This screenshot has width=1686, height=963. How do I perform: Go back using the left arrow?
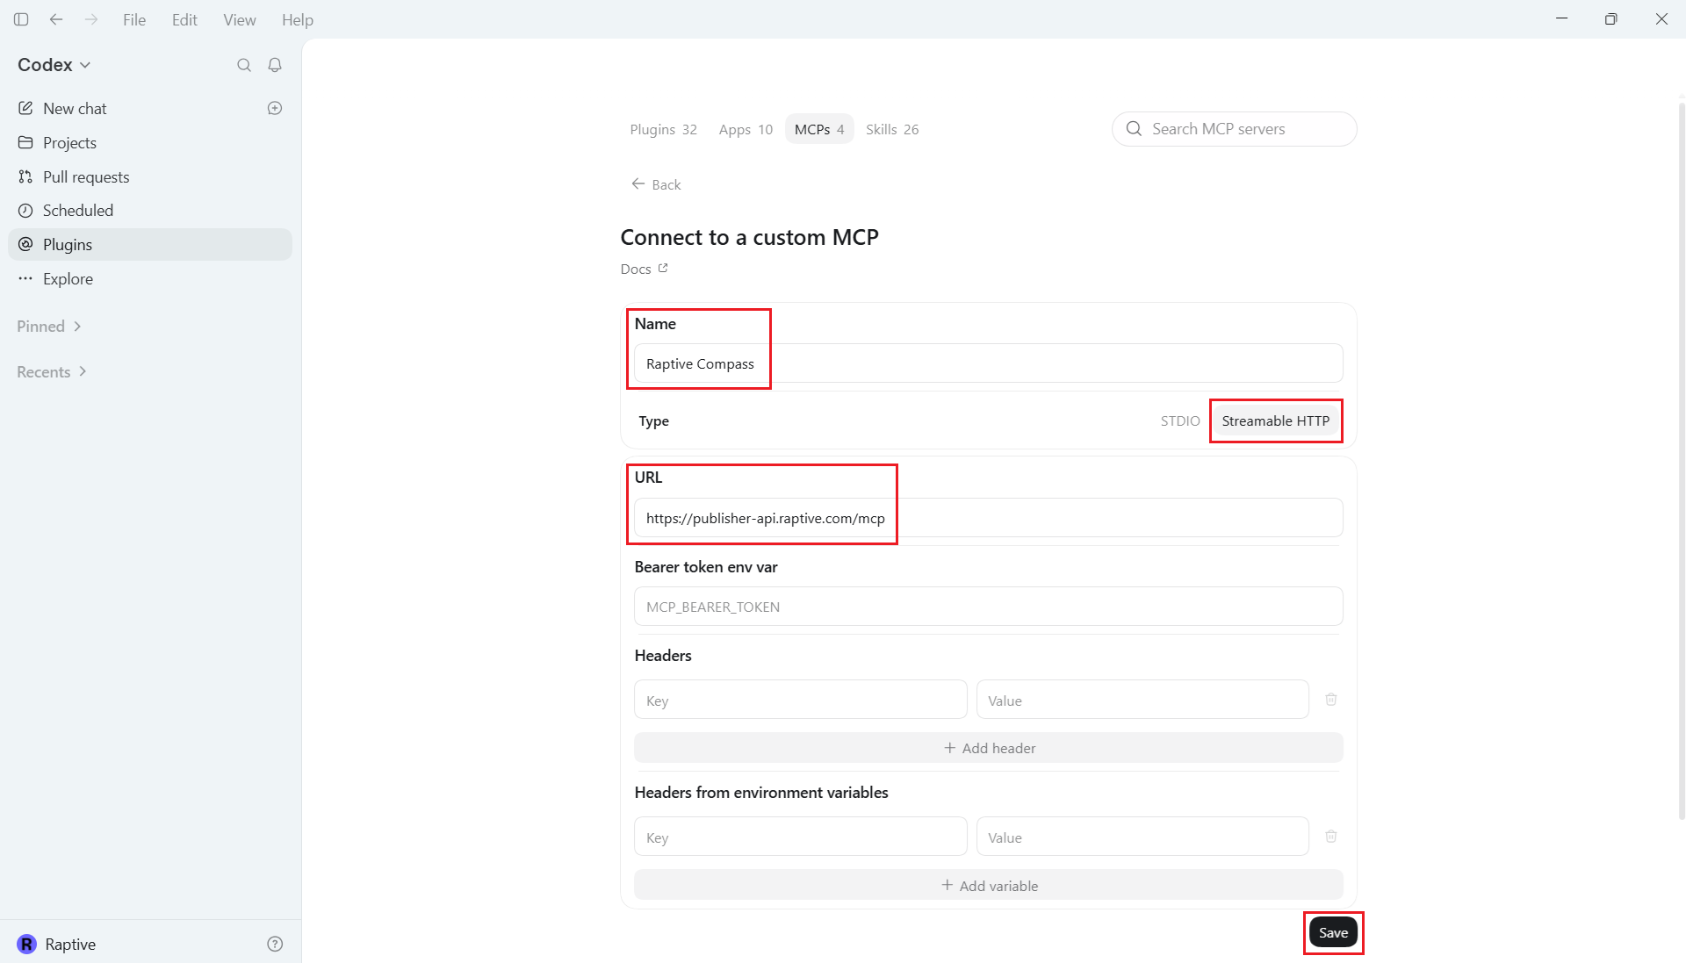(56, 19)
